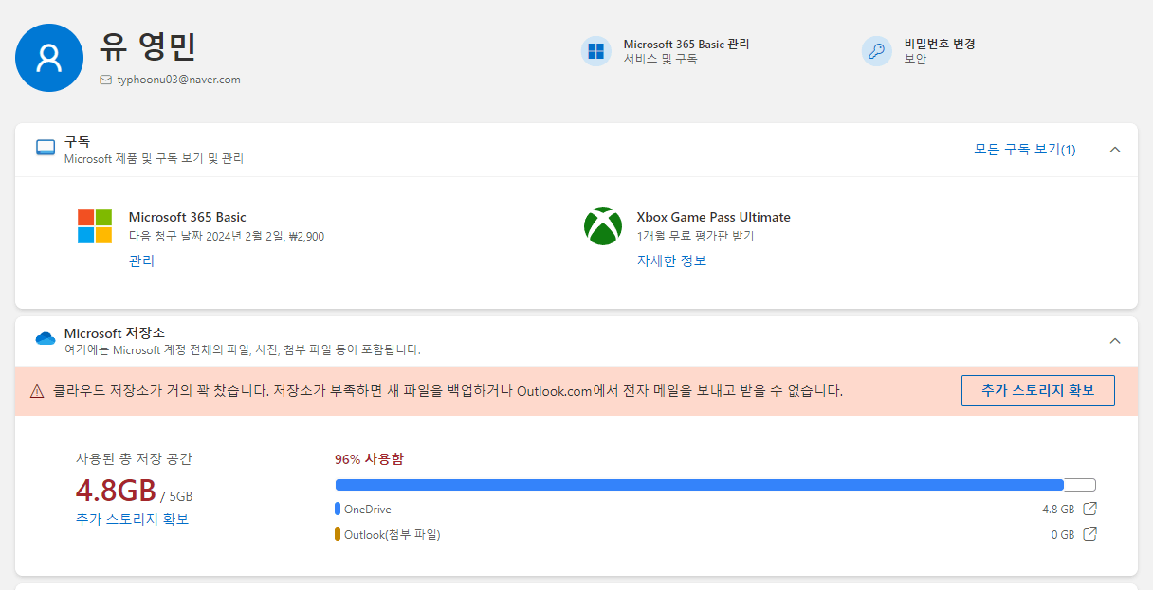Screen dimensions: 1153x590
Task: Click the 구독 section heading
Action: click(x=78, y=142)
